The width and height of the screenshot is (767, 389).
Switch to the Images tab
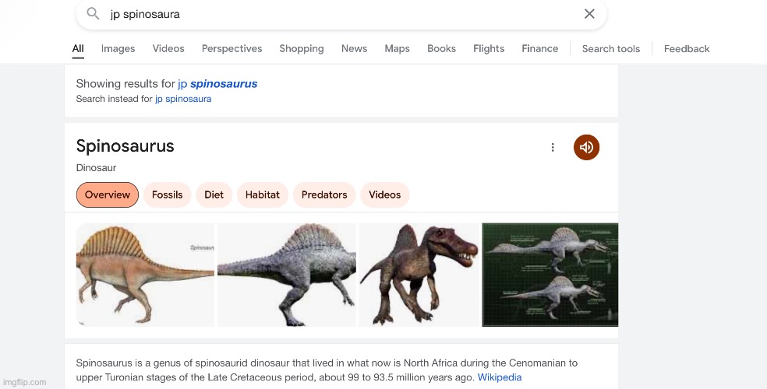tap(118, 48)
